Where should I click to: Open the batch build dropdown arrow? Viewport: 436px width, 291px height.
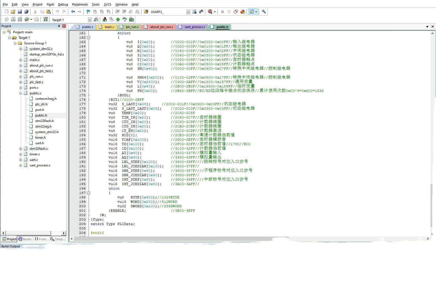pos(31,19)
